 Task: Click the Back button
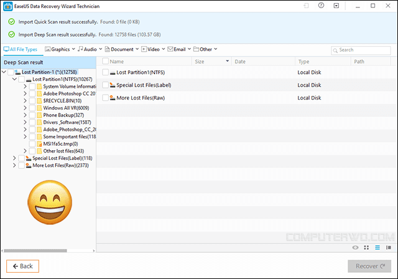[22, 266]
